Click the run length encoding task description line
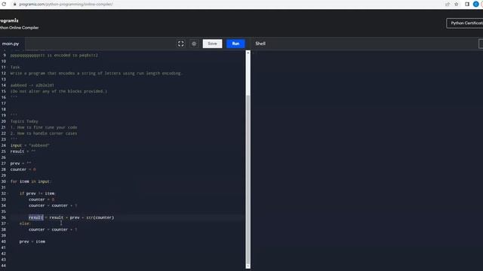This screenshot has width=483, height=271. [96, 74]
